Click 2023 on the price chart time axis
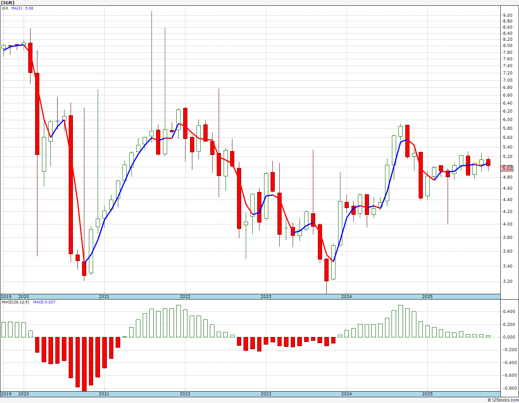Viewport: 519px width, 403px height. pos(266,297)
